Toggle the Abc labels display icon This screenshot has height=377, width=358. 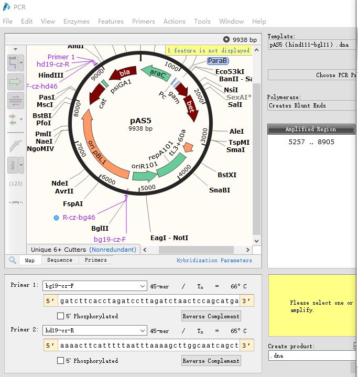pos(13,165)
